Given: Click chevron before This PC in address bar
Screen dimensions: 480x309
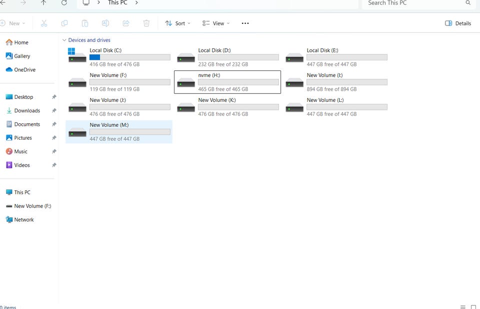Looking at the screenshot, I should (x=98, y=3).
